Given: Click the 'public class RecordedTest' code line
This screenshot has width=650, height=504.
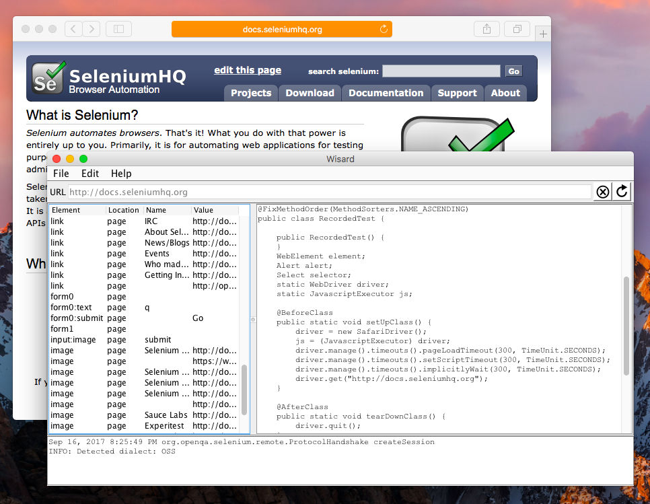Looking at the screenshot, I should 321,219.
